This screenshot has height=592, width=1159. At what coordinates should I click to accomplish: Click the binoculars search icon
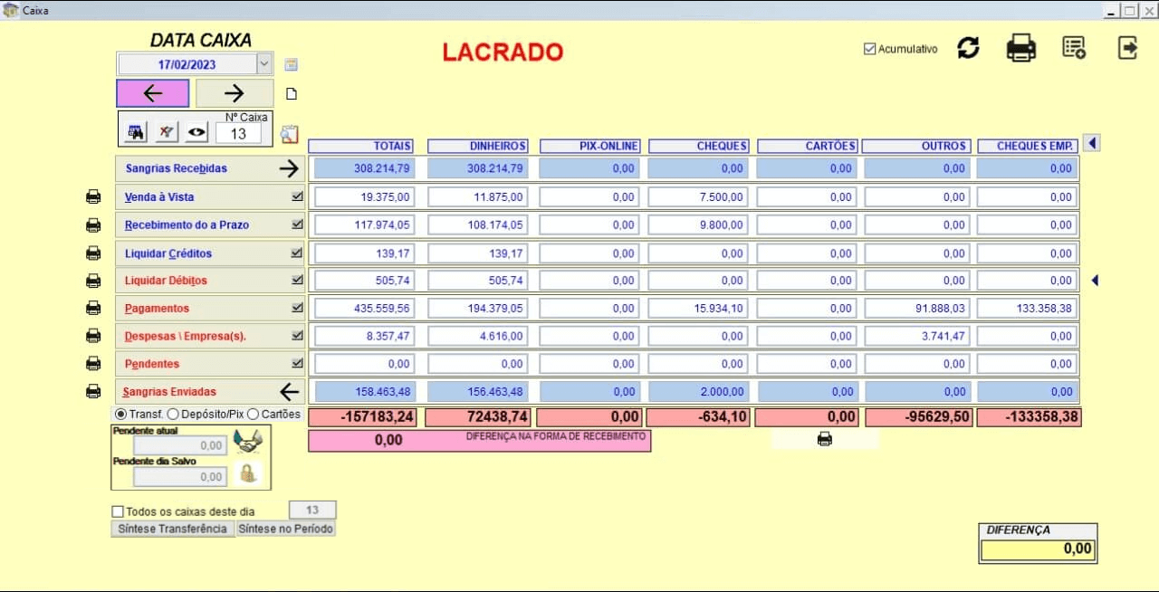pos(136,132)
